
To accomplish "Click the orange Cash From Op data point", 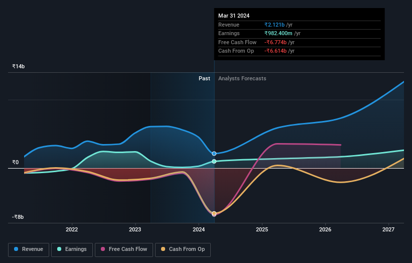I will point(214,213).
